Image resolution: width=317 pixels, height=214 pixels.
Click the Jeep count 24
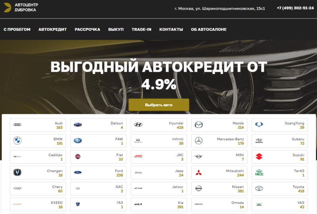coord(181,175)
